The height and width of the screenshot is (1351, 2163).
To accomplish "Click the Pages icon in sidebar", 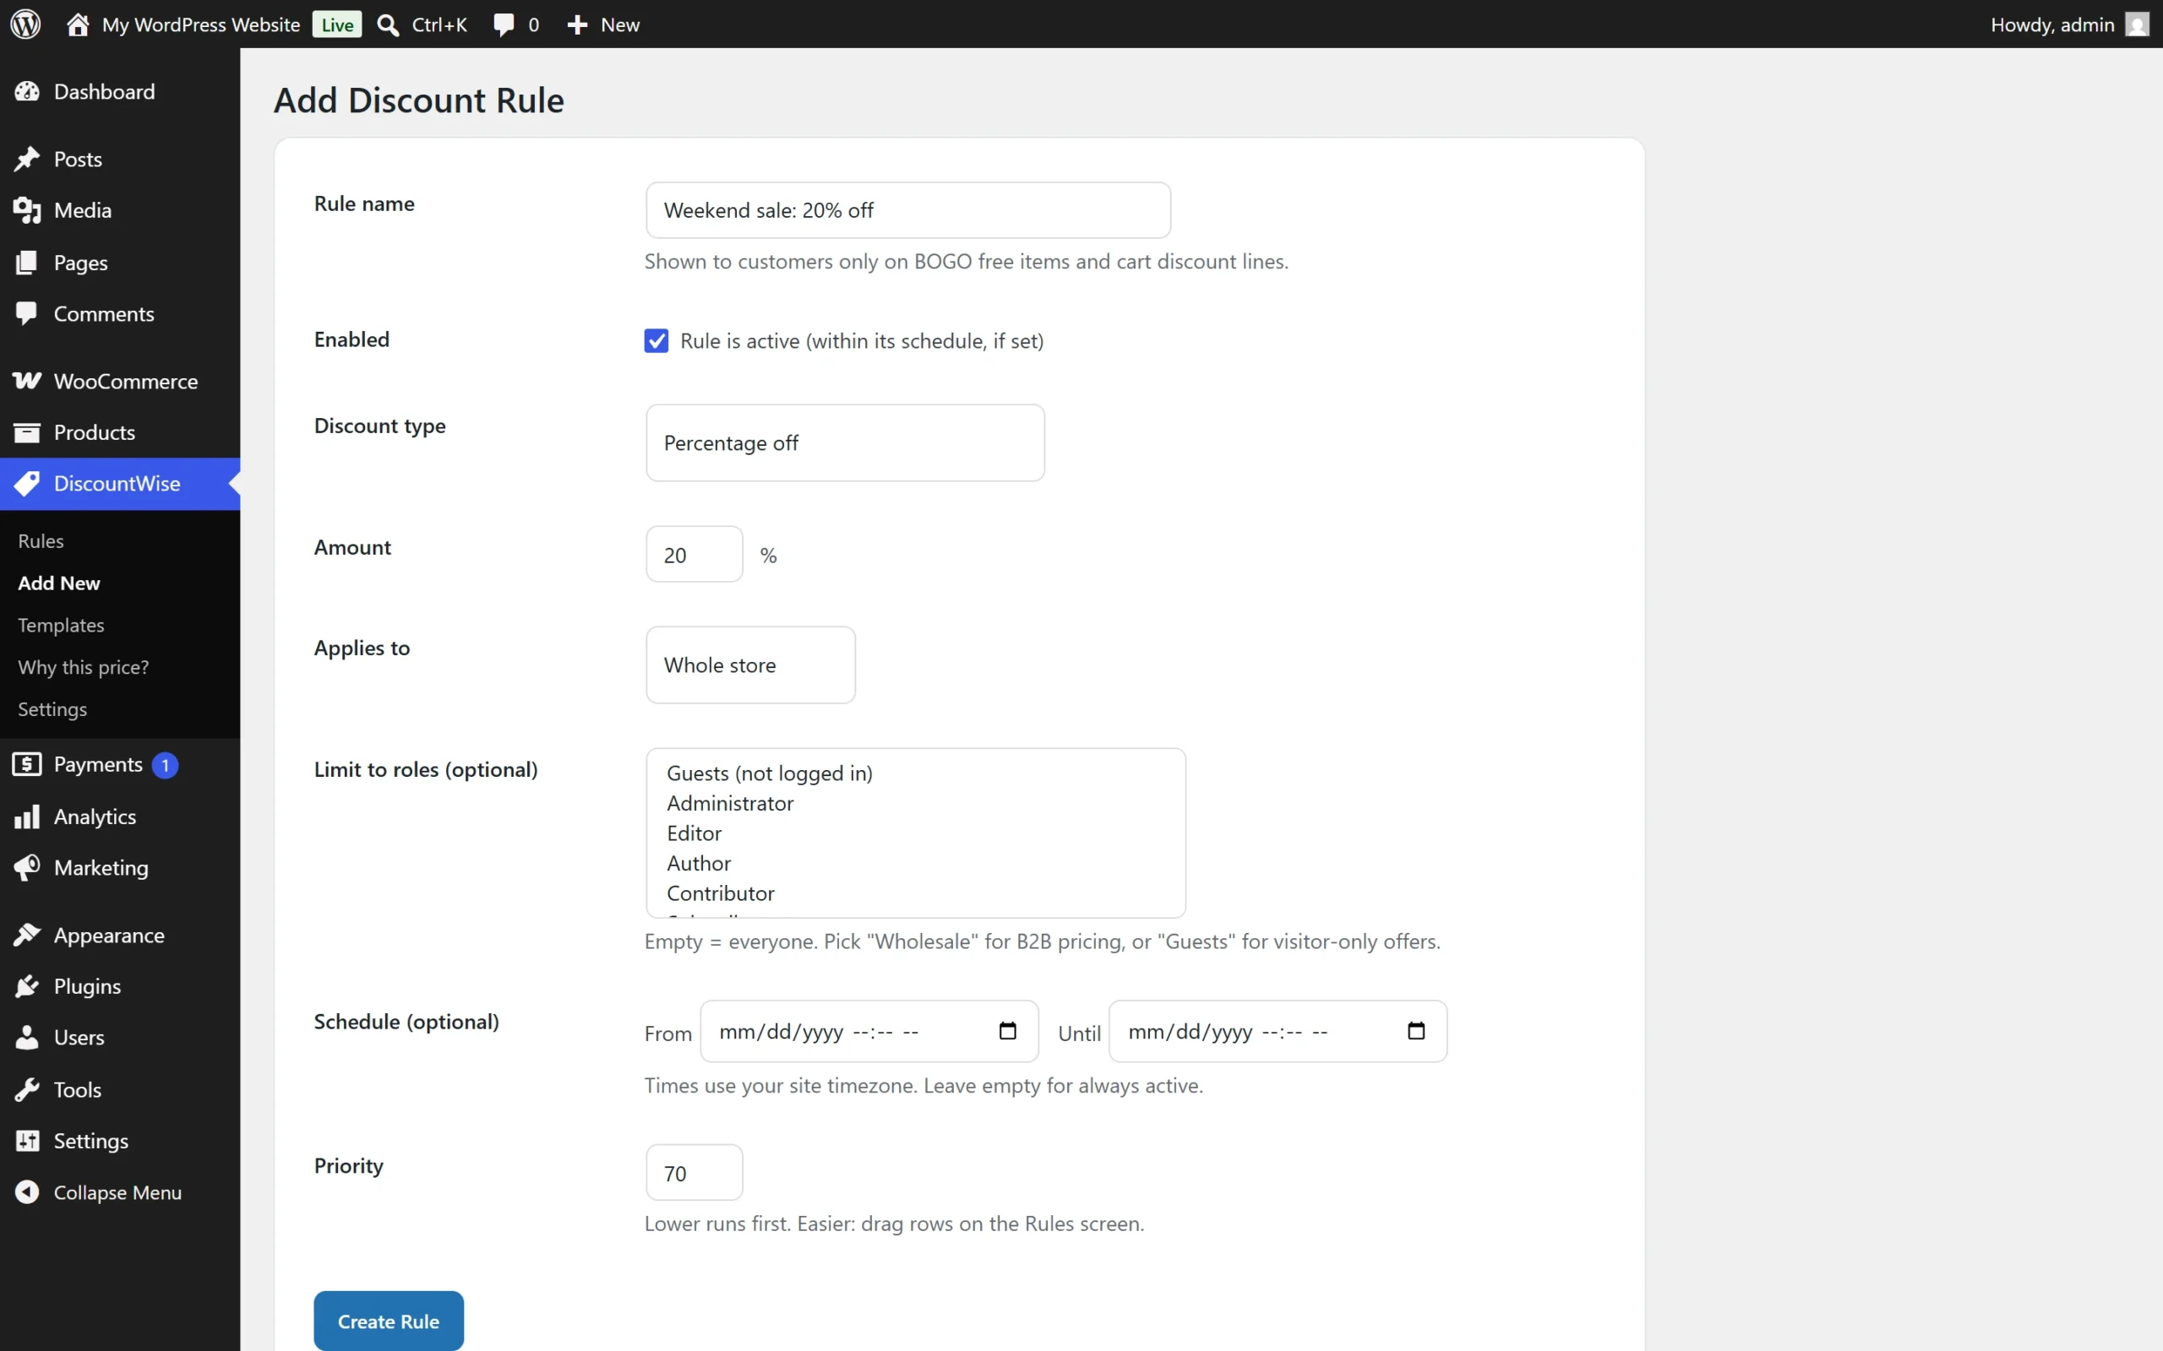I will pyautogui.click(x=27, y=263).
